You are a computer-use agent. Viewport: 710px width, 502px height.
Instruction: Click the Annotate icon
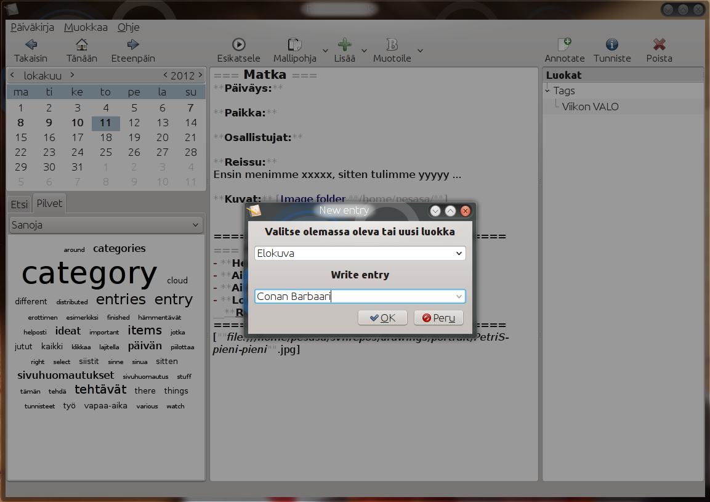565,44
